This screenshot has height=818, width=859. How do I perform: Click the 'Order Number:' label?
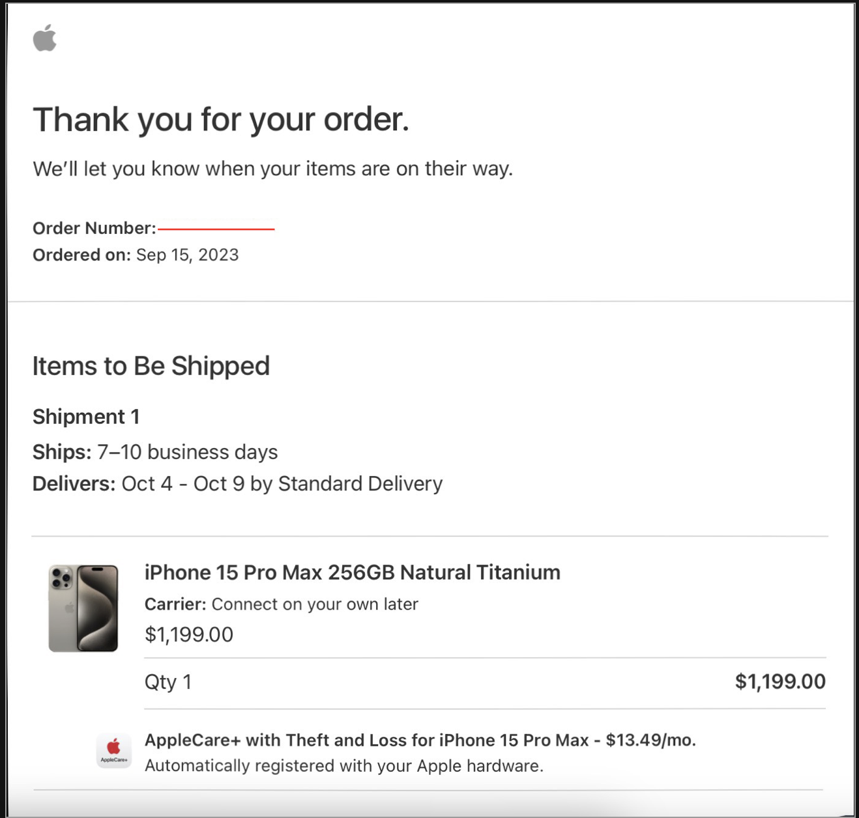coord(95,228)
